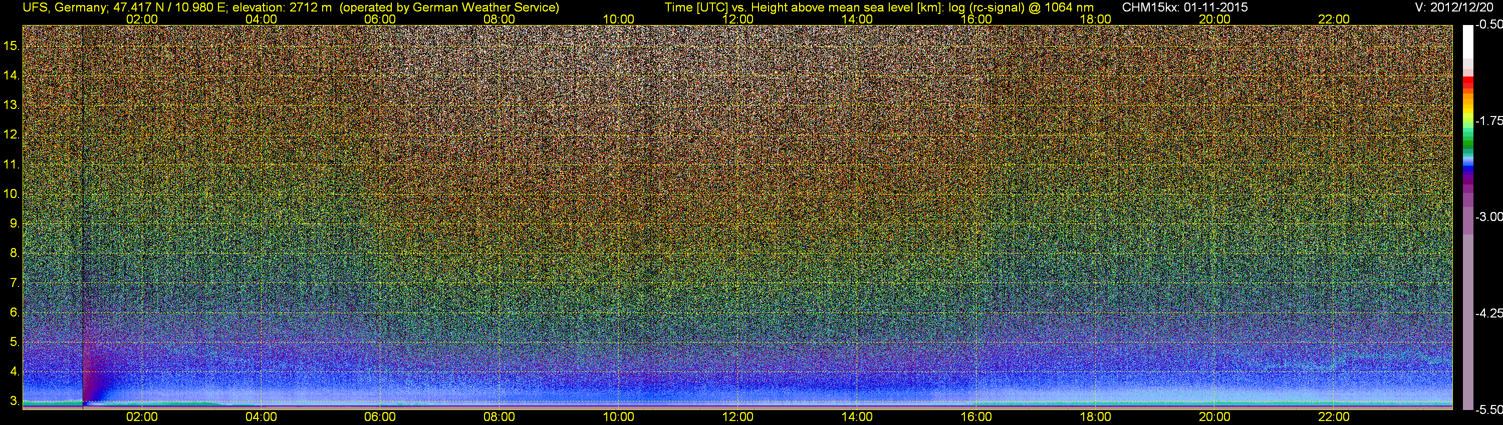The image size is (1503, 425).
Task: Select the 12:00 tick on the lower time axis
Action: pos(737,417)
